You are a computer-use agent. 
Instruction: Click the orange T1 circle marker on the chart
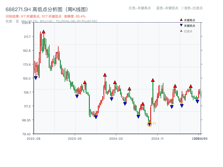point(149,124)
